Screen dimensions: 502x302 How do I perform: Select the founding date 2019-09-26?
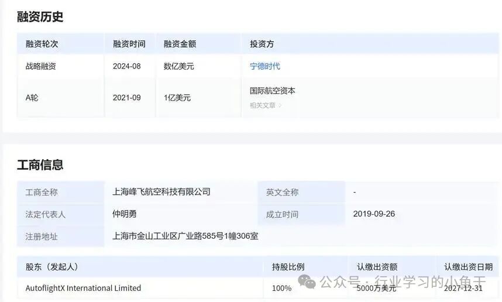374,214
